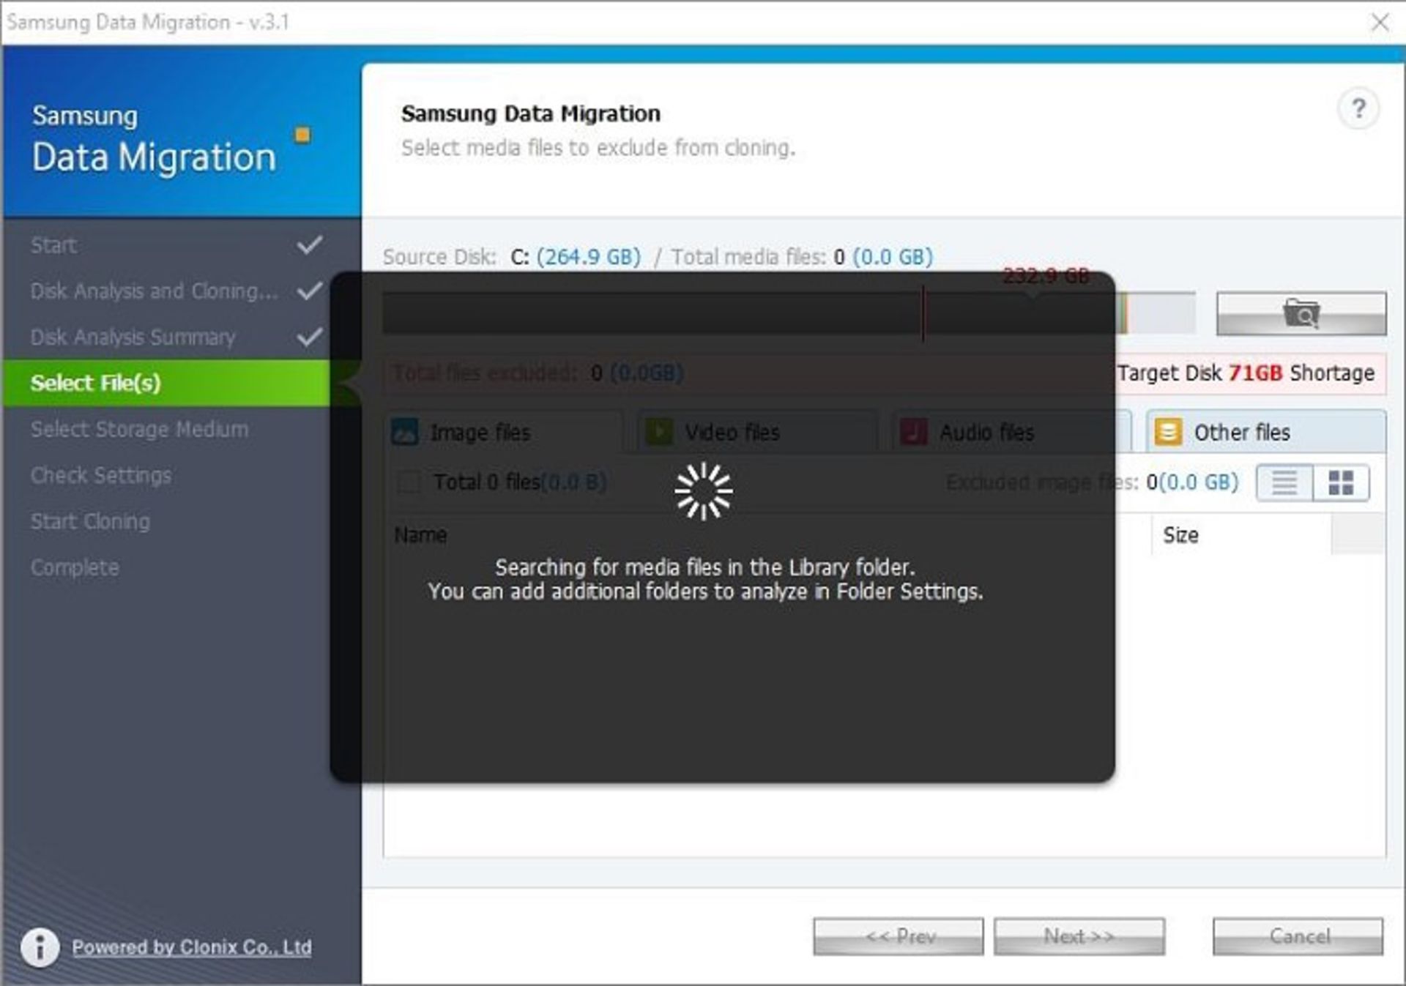The height and width of the screenshot is (986, 1406).
Task: Click the source disk size (264.9 GB)
Action: point(588,257)
